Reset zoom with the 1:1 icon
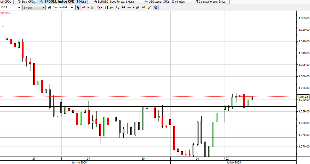 coord(123,7)
